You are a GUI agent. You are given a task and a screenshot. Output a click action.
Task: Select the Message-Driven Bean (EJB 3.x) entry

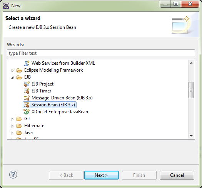pos(62,98)
